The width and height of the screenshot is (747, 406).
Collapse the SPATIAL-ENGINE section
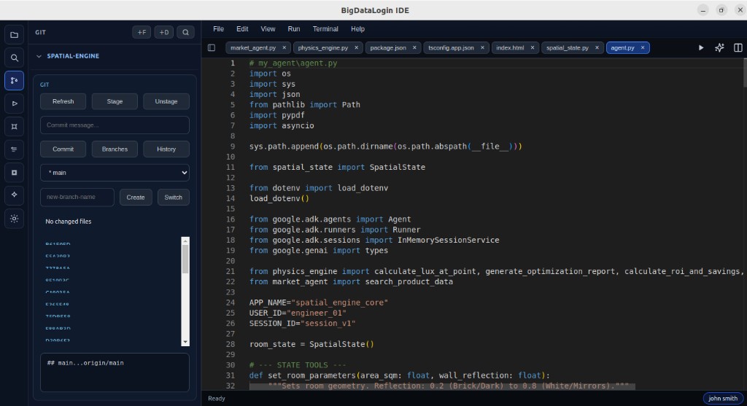coord(39,56)
